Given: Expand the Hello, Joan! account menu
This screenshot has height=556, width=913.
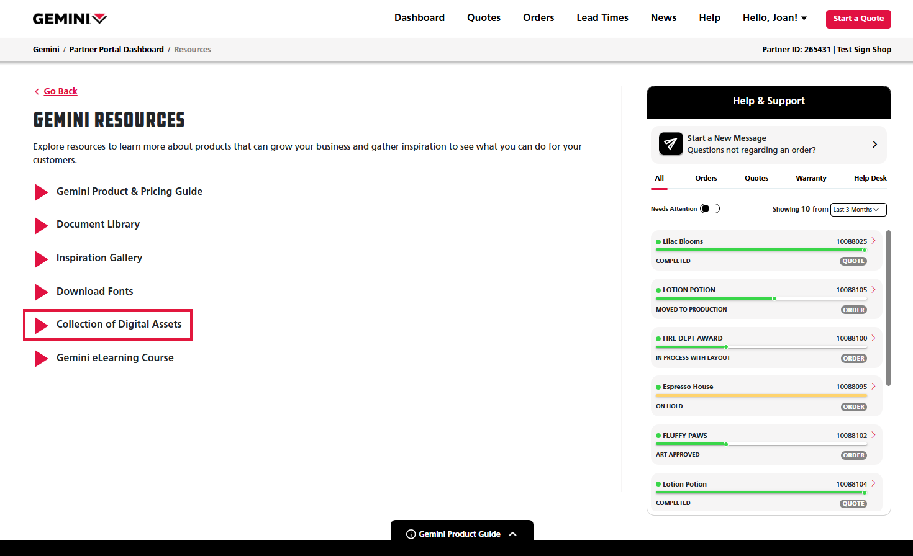Looking at the screenshot, I should (774, 18).
